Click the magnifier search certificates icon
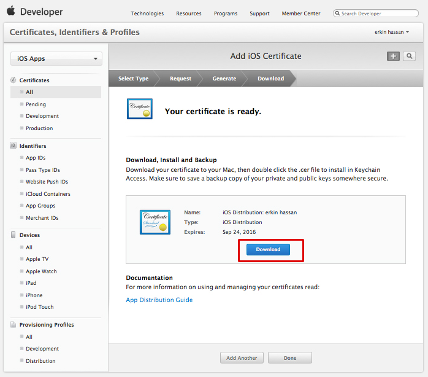This screenshot has width=428, height=377. click(x=409, y=56)
